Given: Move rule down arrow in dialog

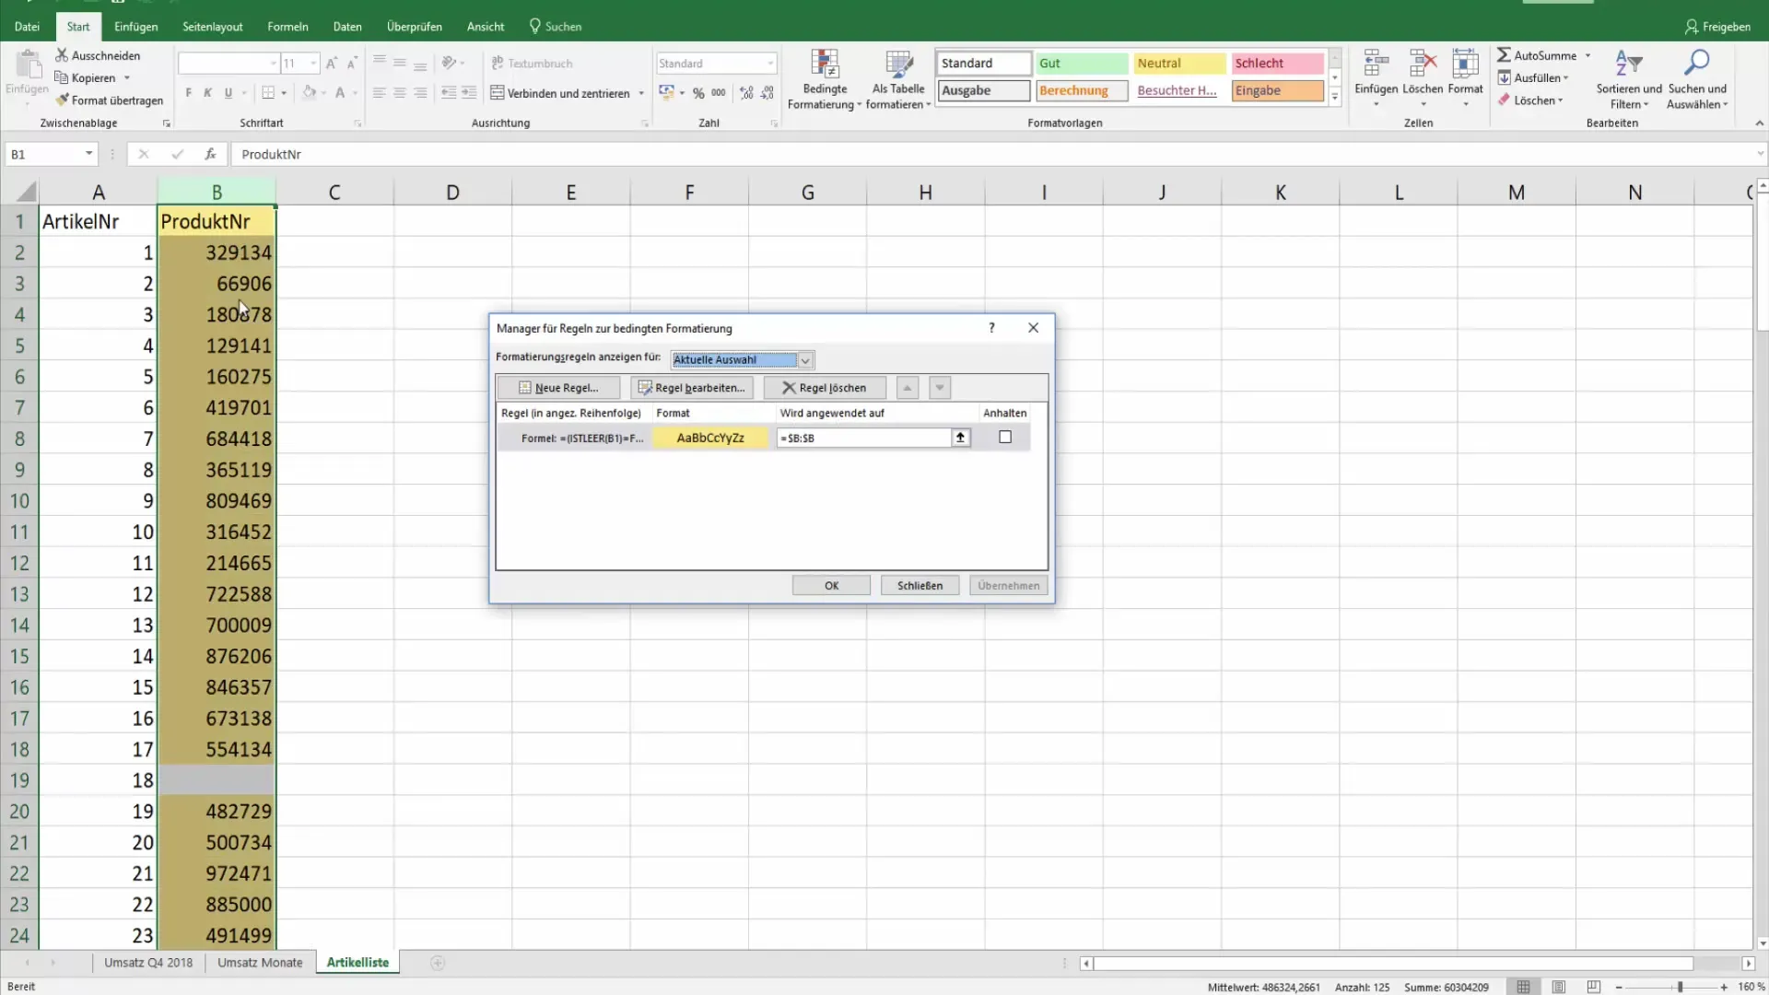Looking at the screenshot, I should click(940, 388).
